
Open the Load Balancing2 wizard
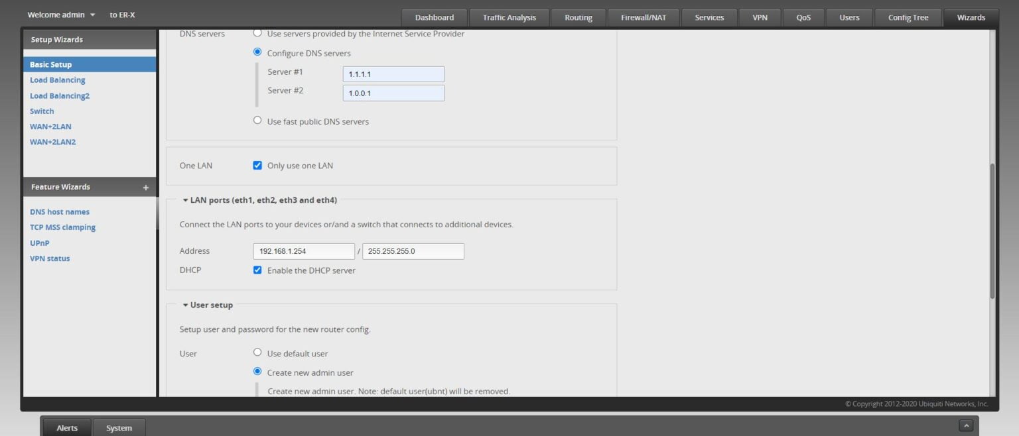click(x=59, y=95)
